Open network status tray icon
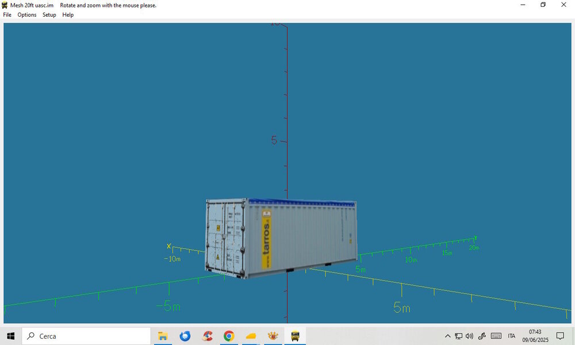 pos(458,336)
